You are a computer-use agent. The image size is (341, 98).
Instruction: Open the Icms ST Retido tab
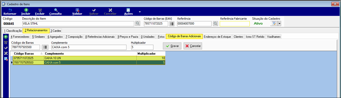click(x=255, y=37)
